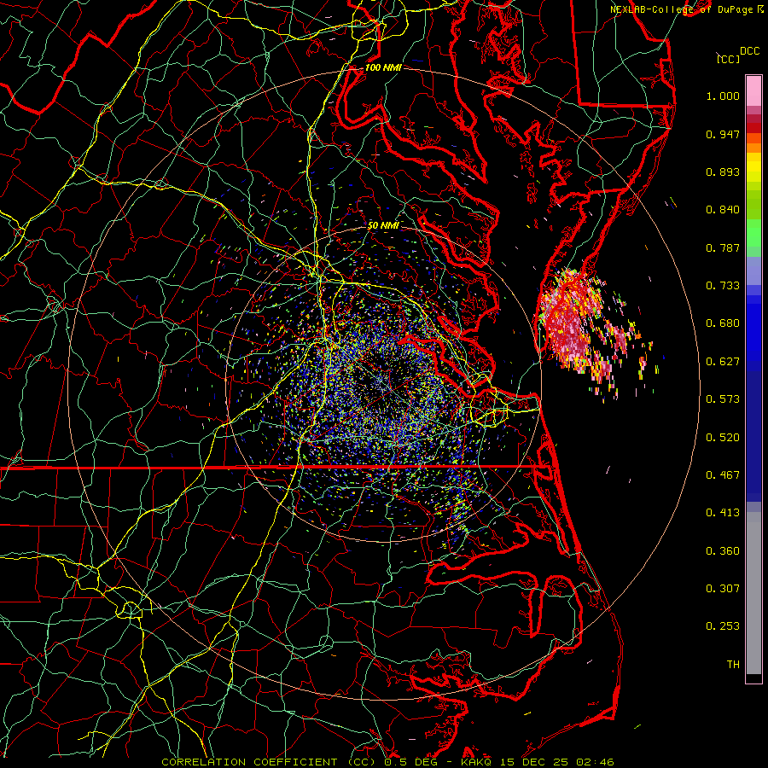Screen dimensions: 768x768
Task: Click the "KAKQ" radar site identifier in caption
Action: click(478, 762)
